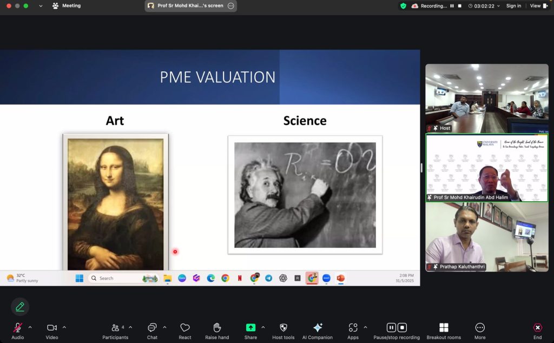Click the green annotate pencil button

point(20,307)
